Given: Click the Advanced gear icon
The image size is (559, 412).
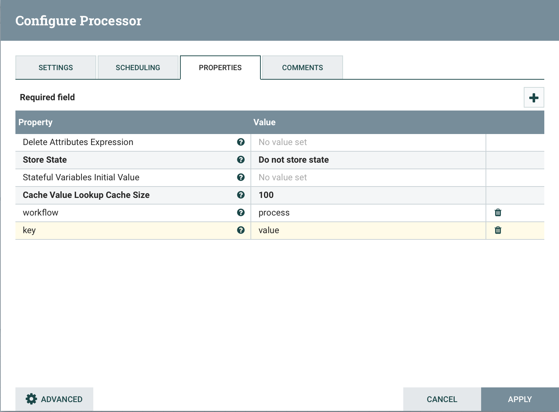Looking at the screenshot, I should [x=31, y=399].
